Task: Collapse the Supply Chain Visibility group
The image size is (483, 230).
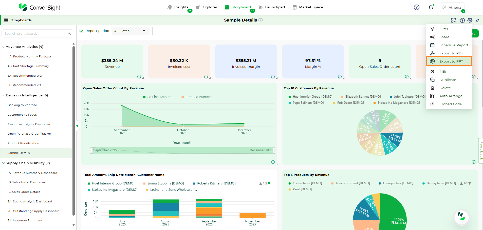Action: click(x=4, y=163)
